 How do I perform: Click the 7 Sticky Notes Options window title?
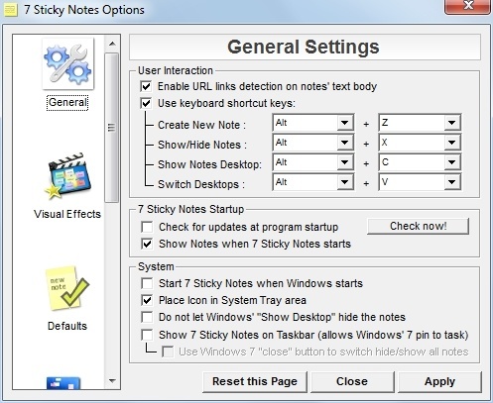tap(84, 10)
